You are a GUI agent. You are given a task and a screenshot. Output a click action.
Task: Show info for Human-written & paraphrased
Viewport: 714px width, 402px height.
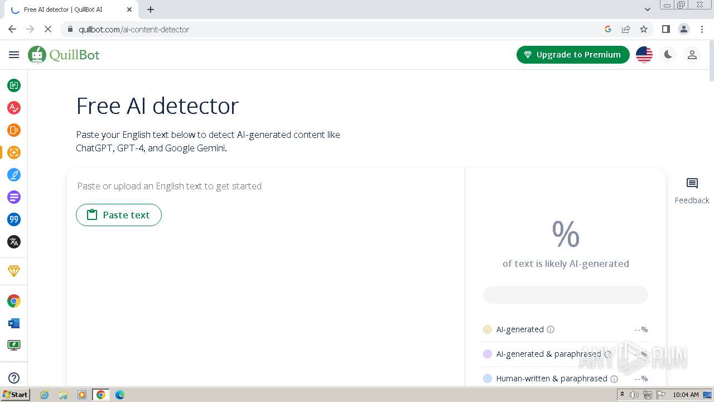pyautogui.click(x=614, y=379)
